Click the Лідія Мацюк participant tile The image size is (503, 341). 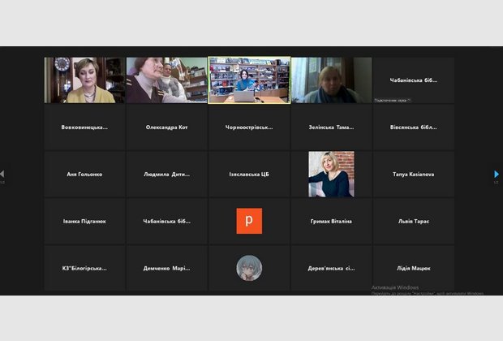[413, 268]
